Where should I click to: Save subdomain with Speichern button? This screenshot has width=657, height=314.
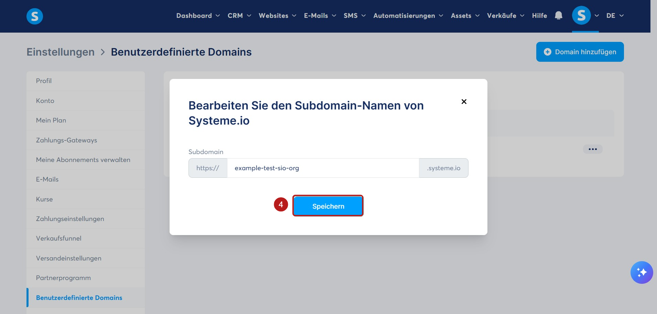pos(328,206)
